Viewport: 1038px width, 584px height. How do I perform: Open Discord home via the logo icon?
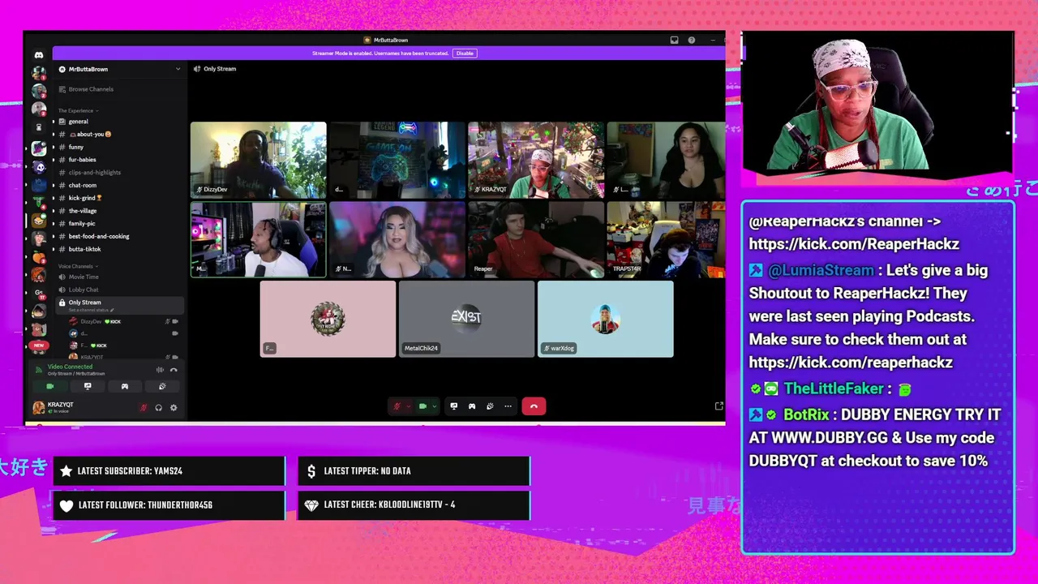38,55
